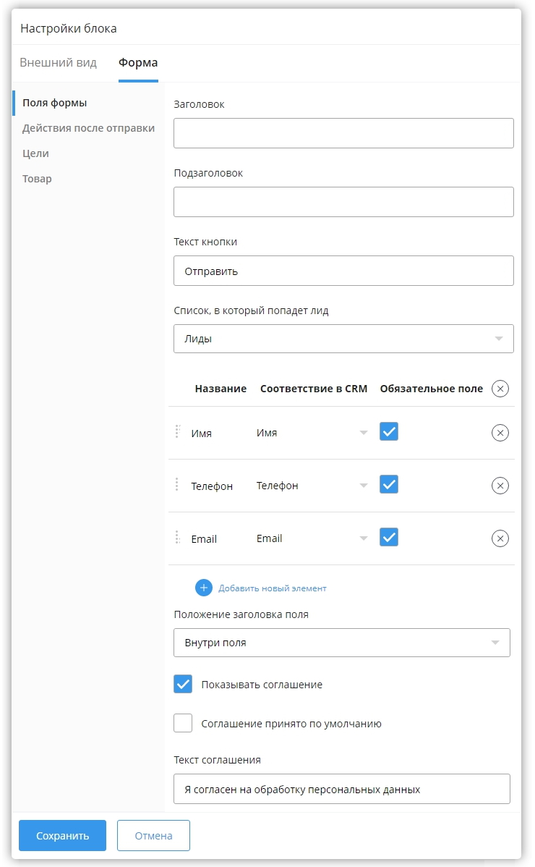The width and height of the screenshot is (535, 867).
Task: Toggle required checkbox for Телефон
Action: pyautogui.click(x=389, y=485)
